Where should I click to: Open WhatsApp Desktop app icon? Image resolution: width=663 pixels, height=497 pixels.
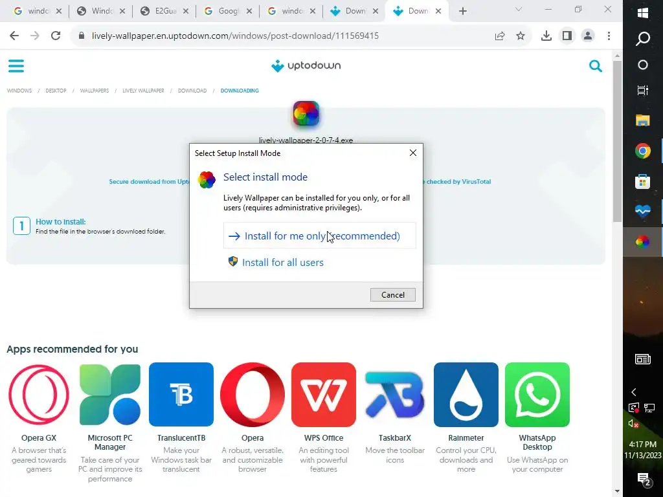(x=537, y=394)
